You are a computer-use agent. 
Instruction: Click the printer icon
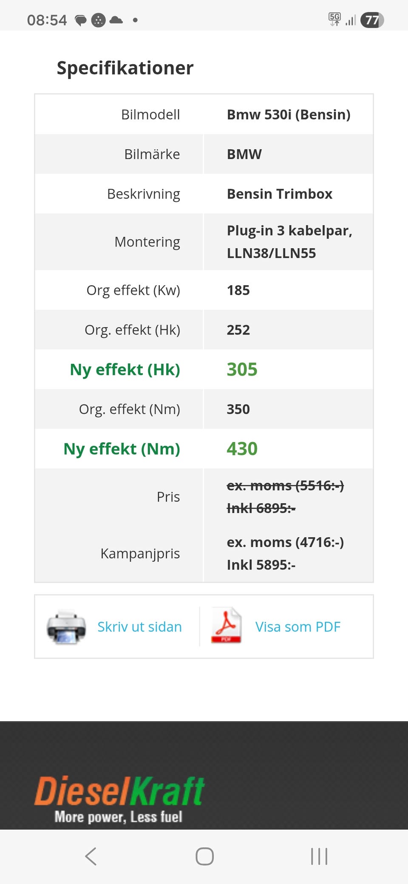(x=66, y=627)
